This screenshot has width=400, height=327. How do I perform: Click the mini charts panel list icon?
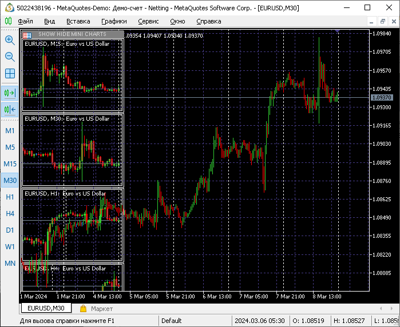(27, 35)
